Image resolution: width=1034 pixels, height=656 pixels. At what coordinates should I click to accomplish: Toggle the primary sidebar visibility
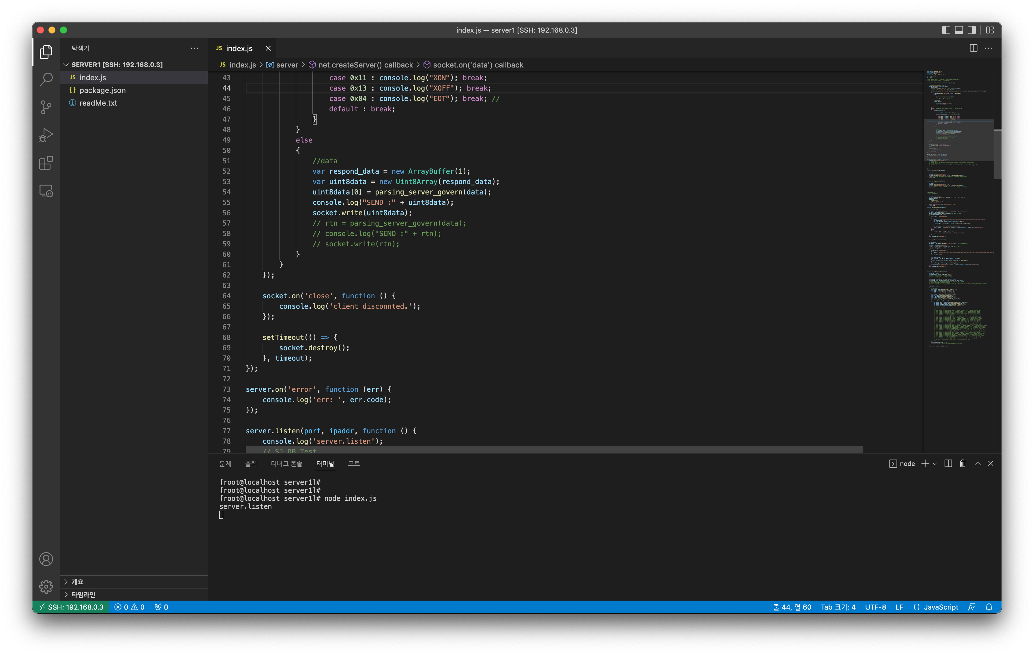pyautogui.click(x=946, y=30)
